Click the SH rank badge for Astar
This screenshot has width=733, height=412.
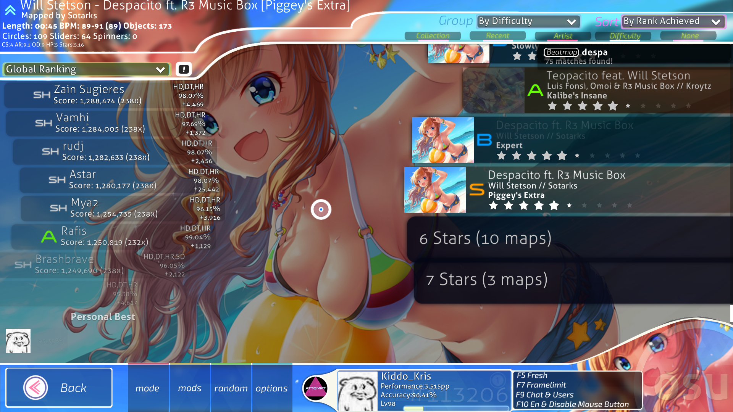point(57,180)
